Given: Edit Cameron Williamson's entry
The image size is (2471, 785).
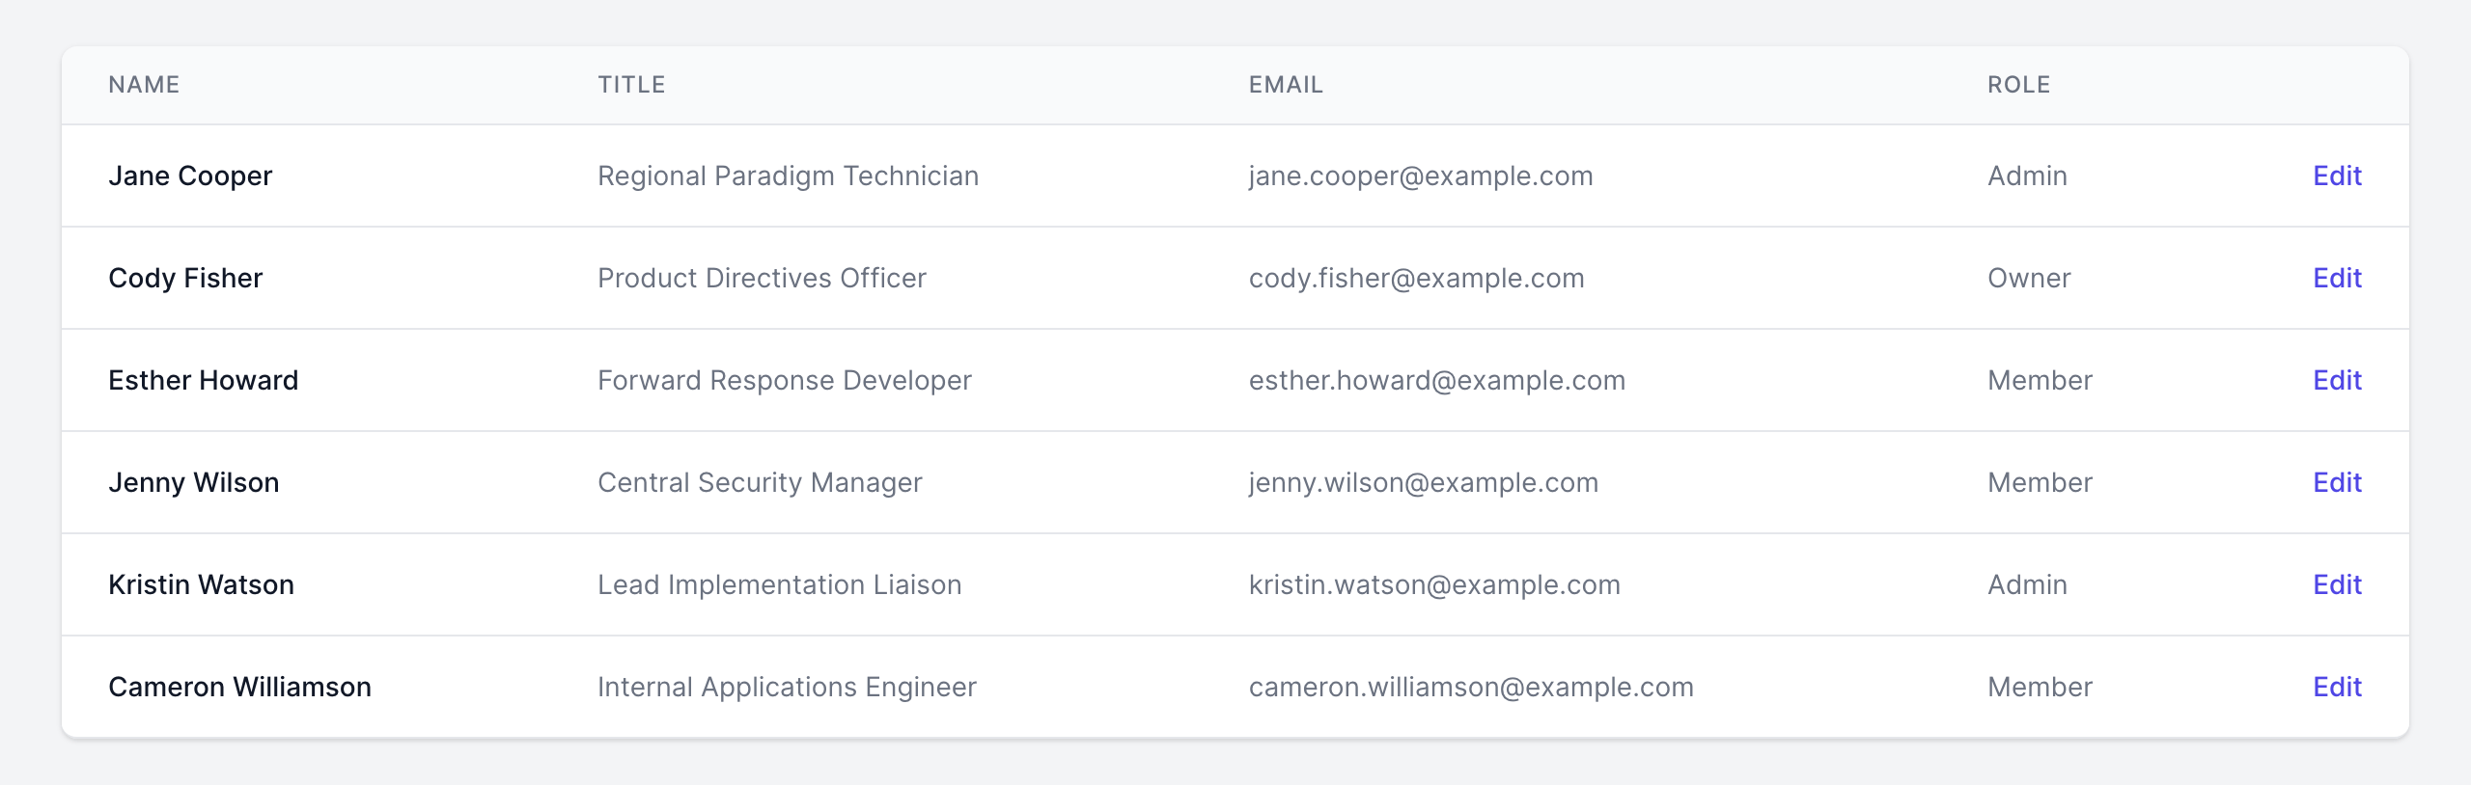Looking at the screenshot, I should pyautogui.click(x=2336, y=687).
